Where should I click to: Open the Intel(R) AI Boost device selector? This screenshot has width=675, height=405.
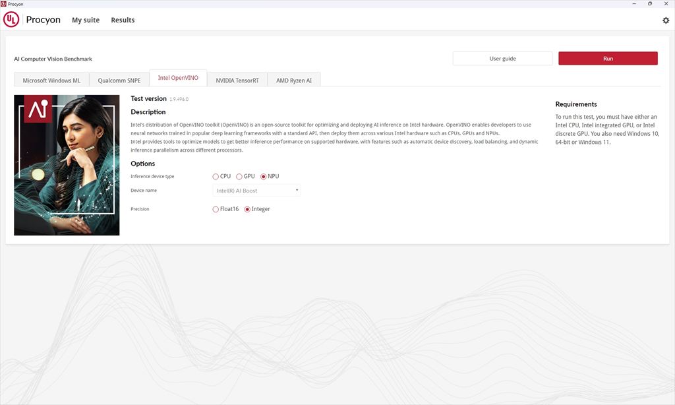pyautogui.click(x=256, y=191)
